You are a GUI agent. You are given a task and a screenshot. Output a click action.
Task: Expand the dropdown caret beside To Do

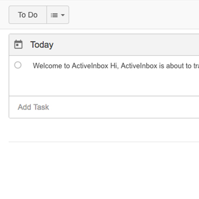click(63, 15)
